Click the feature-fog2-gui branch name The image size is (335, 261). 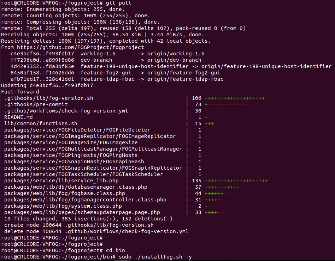tap(106, 73)
